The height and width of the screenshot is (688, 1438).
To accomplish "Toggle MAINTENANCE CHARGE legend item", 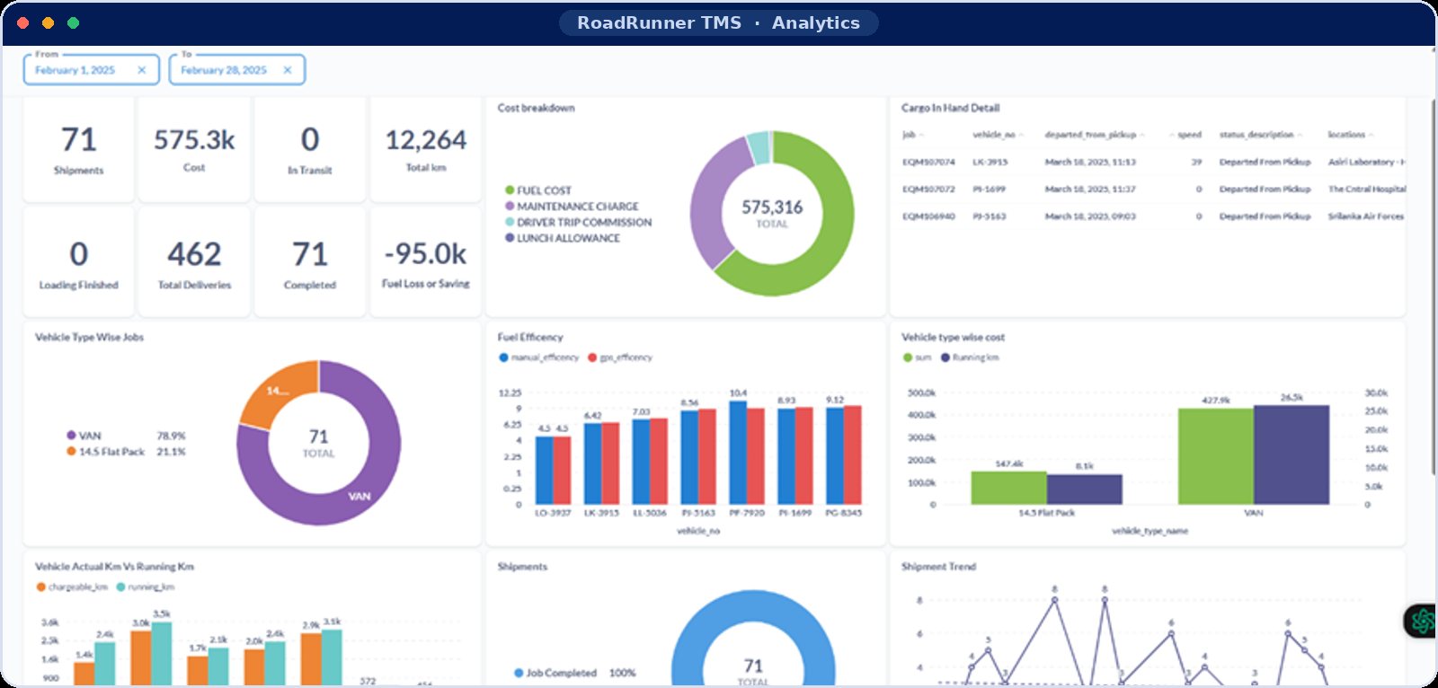I will (572, 207).
